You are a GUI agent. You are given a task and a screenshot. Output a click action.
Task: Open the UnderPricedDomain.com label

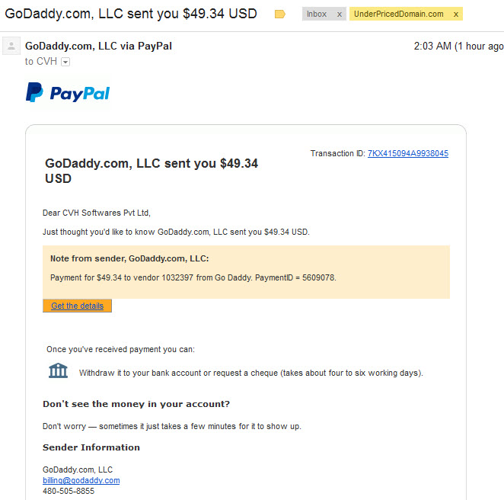[x=399, y=14]
